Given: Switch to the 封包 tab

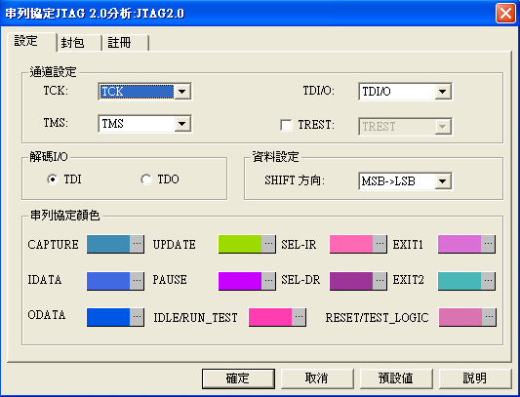Looking at the screenshot, I should (79, 43).
